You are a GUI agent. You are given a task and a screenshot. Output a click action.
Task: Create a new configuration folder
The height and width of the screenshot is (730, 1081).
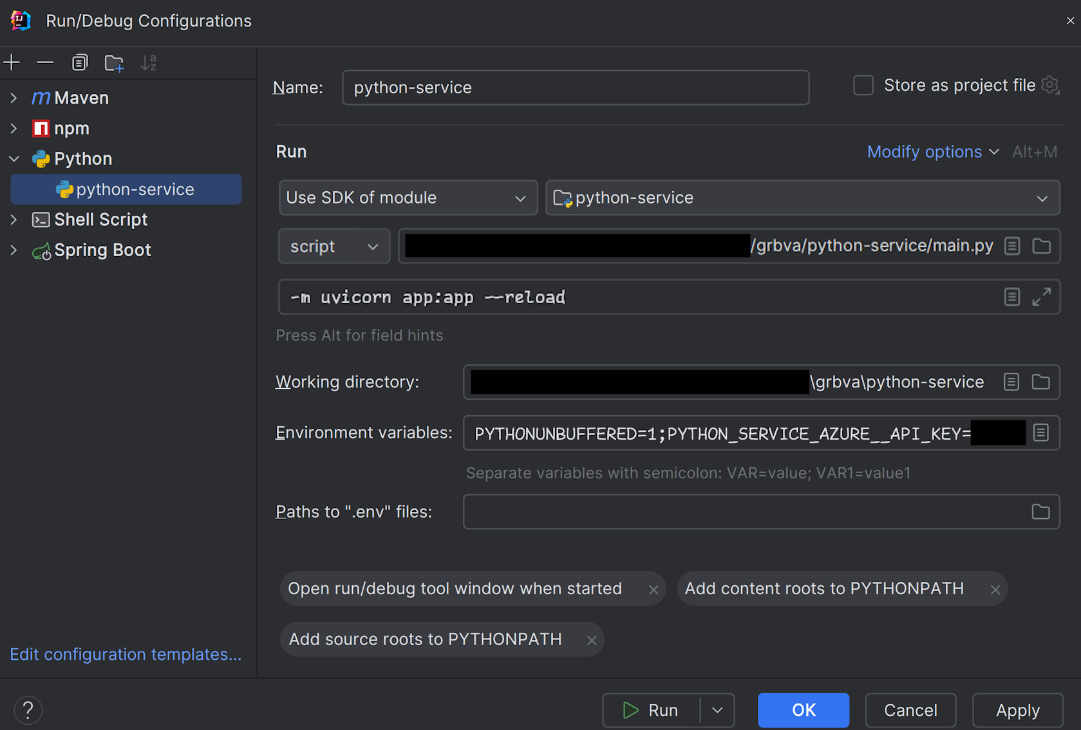click(x=114, y=62)
